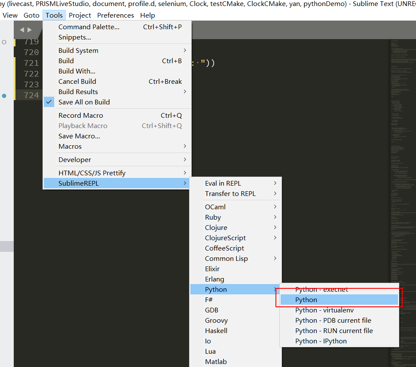Go to previous tab with left arrow
This screenshot has width=416, height=367.
[x=22, y=30]
